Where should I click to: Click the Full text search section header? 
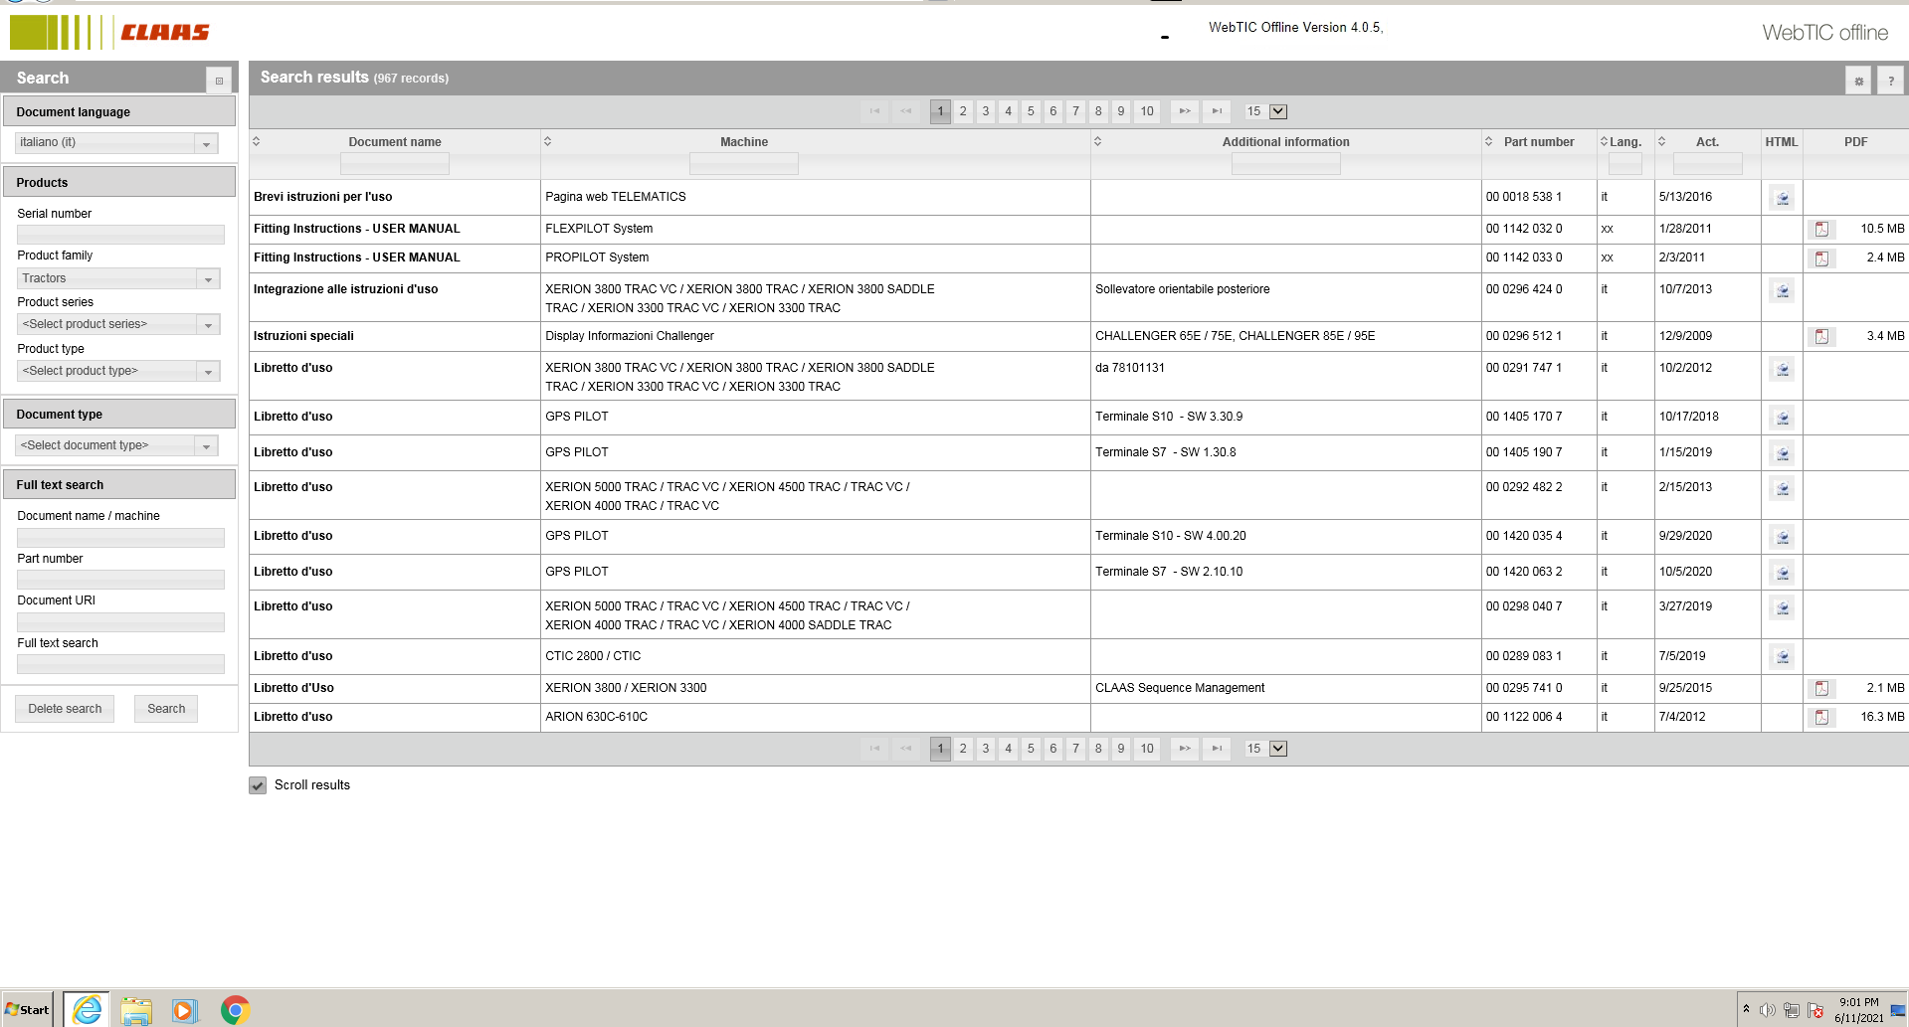coord(119,484)
